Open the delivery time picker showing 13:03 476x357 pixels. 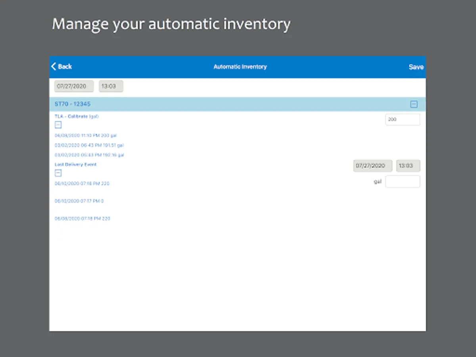[x=408, y=166]
